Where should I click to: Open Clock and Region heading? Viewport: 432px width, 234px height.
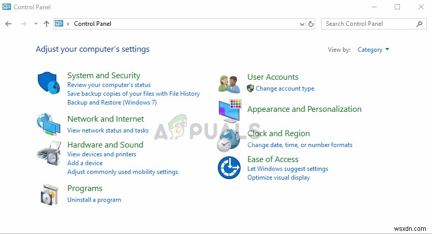tap(278, 134)
